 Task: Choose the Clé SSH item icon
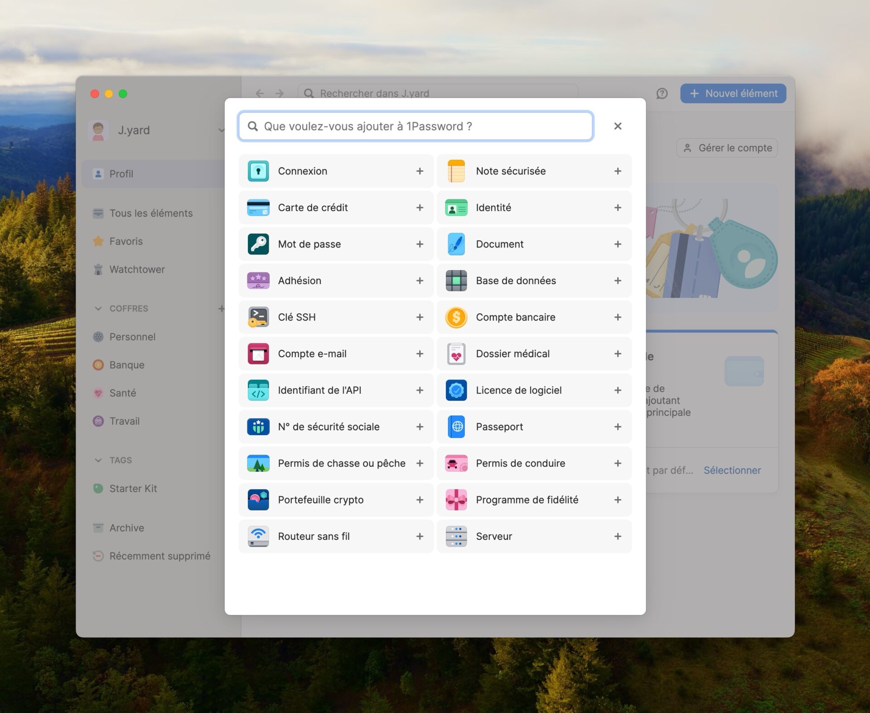258,317
